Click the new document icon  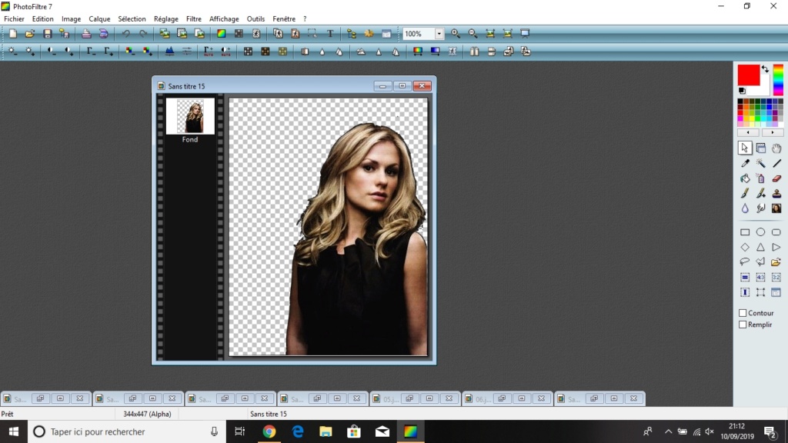pyautogui.click(x=12, y=34)
